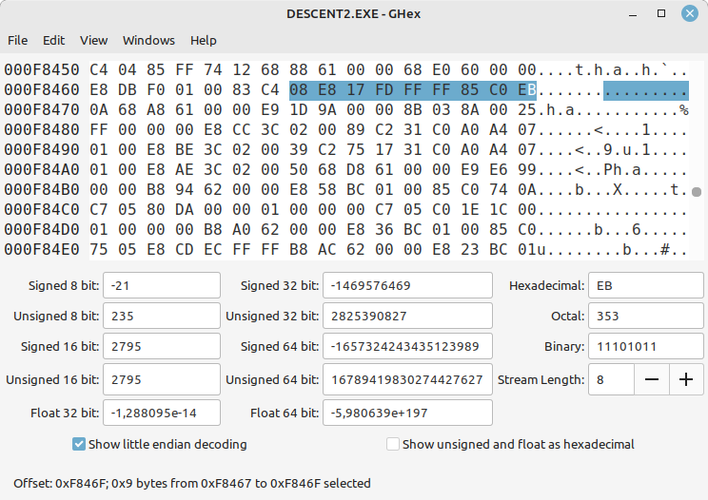This screenshot has height=500, width=708.
Task: Click byte 94 in row 000F84B0
Action: (x=185, y=189)
